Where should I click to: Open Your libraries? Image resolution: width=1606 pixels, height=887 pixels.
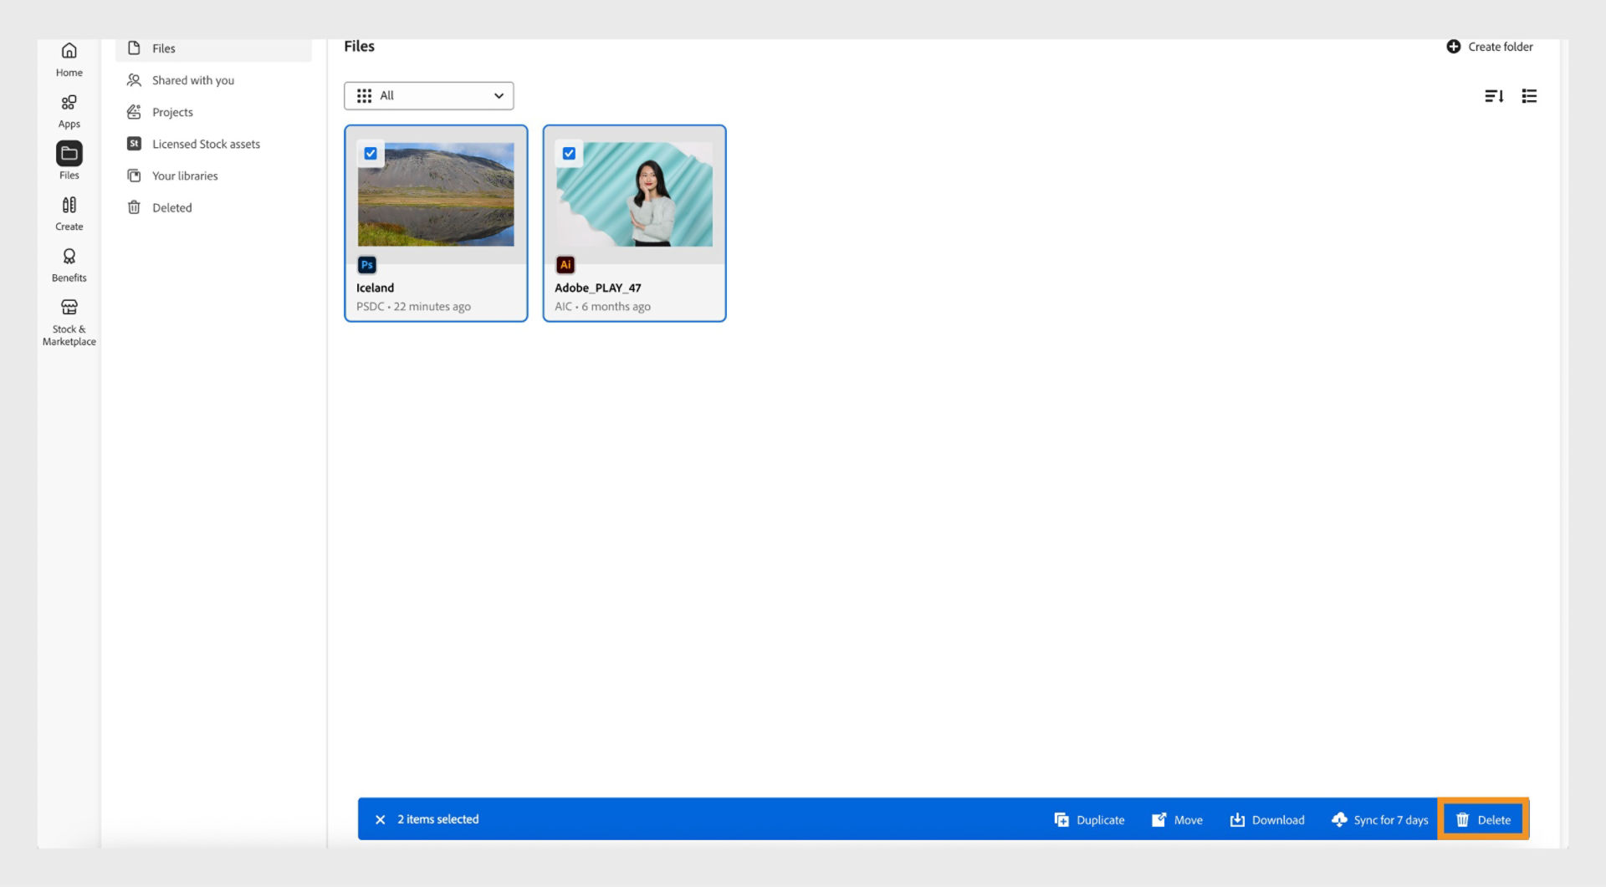[183, 175]
